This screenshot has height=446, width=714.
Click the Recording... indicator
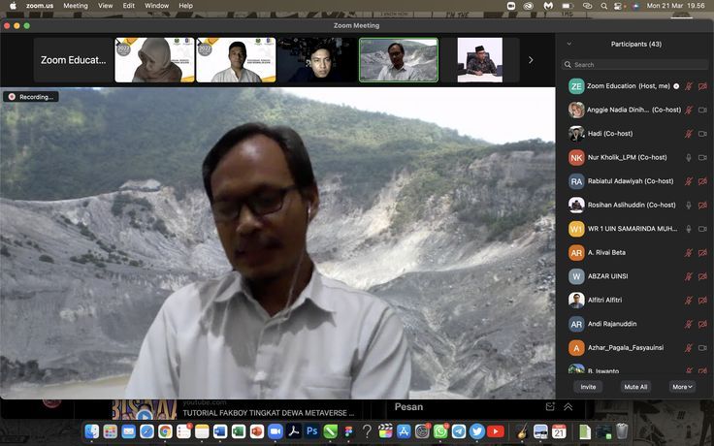31,97
